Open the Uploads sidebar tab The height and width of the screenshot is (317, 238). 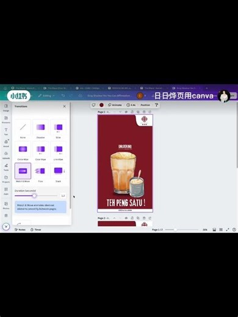tap(6, 155)
